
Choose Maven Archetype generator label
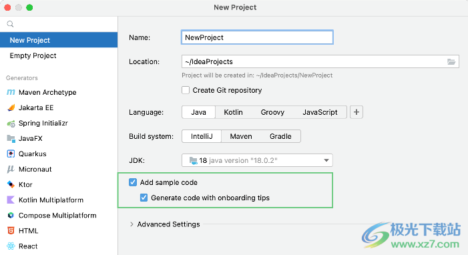point(47,92)
